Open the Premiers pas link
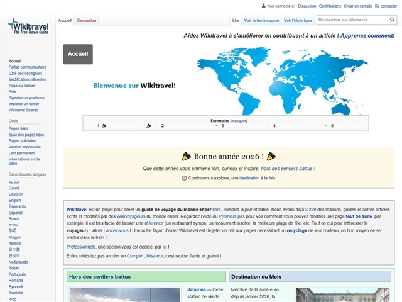 click(232, 216)
